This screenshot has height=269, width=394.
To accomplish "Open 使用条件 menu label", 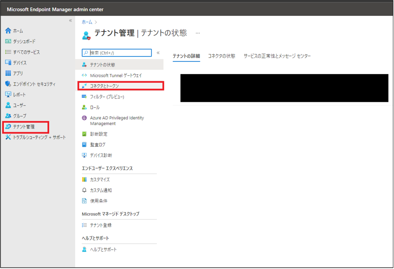I will [99, 201].
